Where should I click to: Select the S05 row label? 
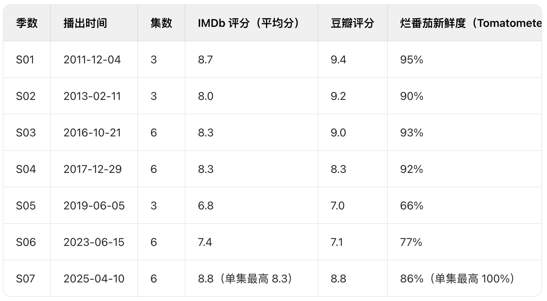coord(26,206)
